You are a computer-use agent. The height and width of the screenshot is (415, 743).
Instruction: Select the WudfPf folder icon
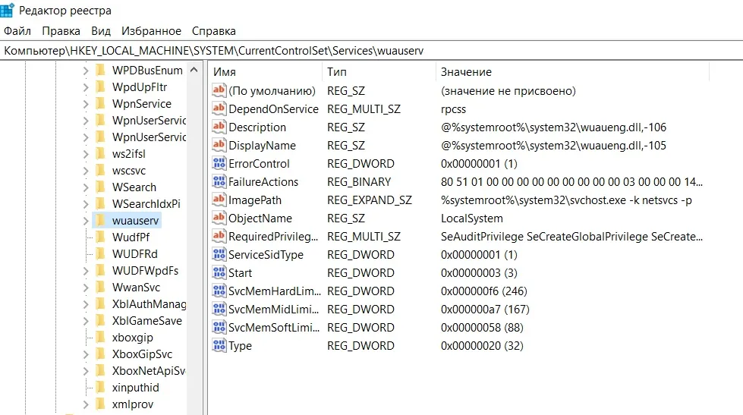100,237
